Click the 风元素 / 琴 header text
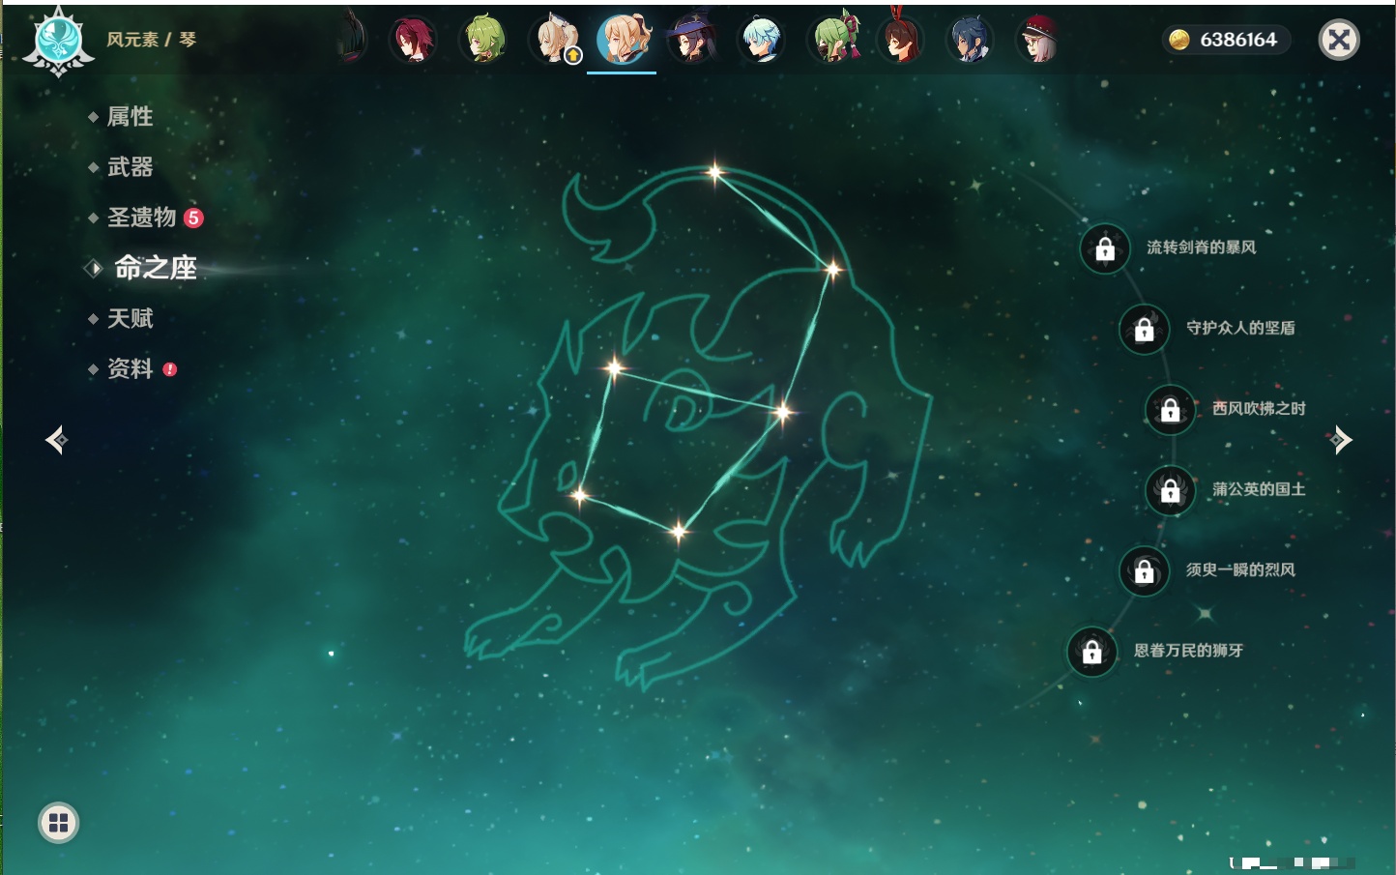Viewport: 1396px width, 875px height. point(152,40)
